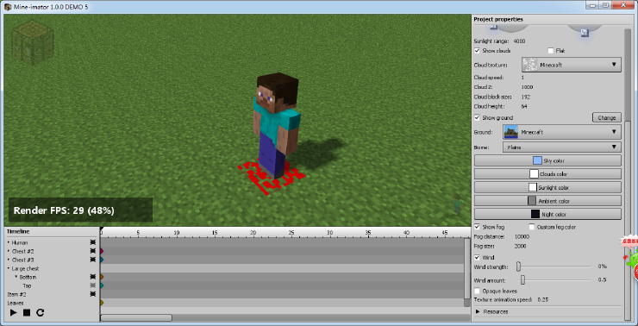Select Chest #3 keyframe marker
This screenshot has height=326, width=638.
click(x=102, y=260)
